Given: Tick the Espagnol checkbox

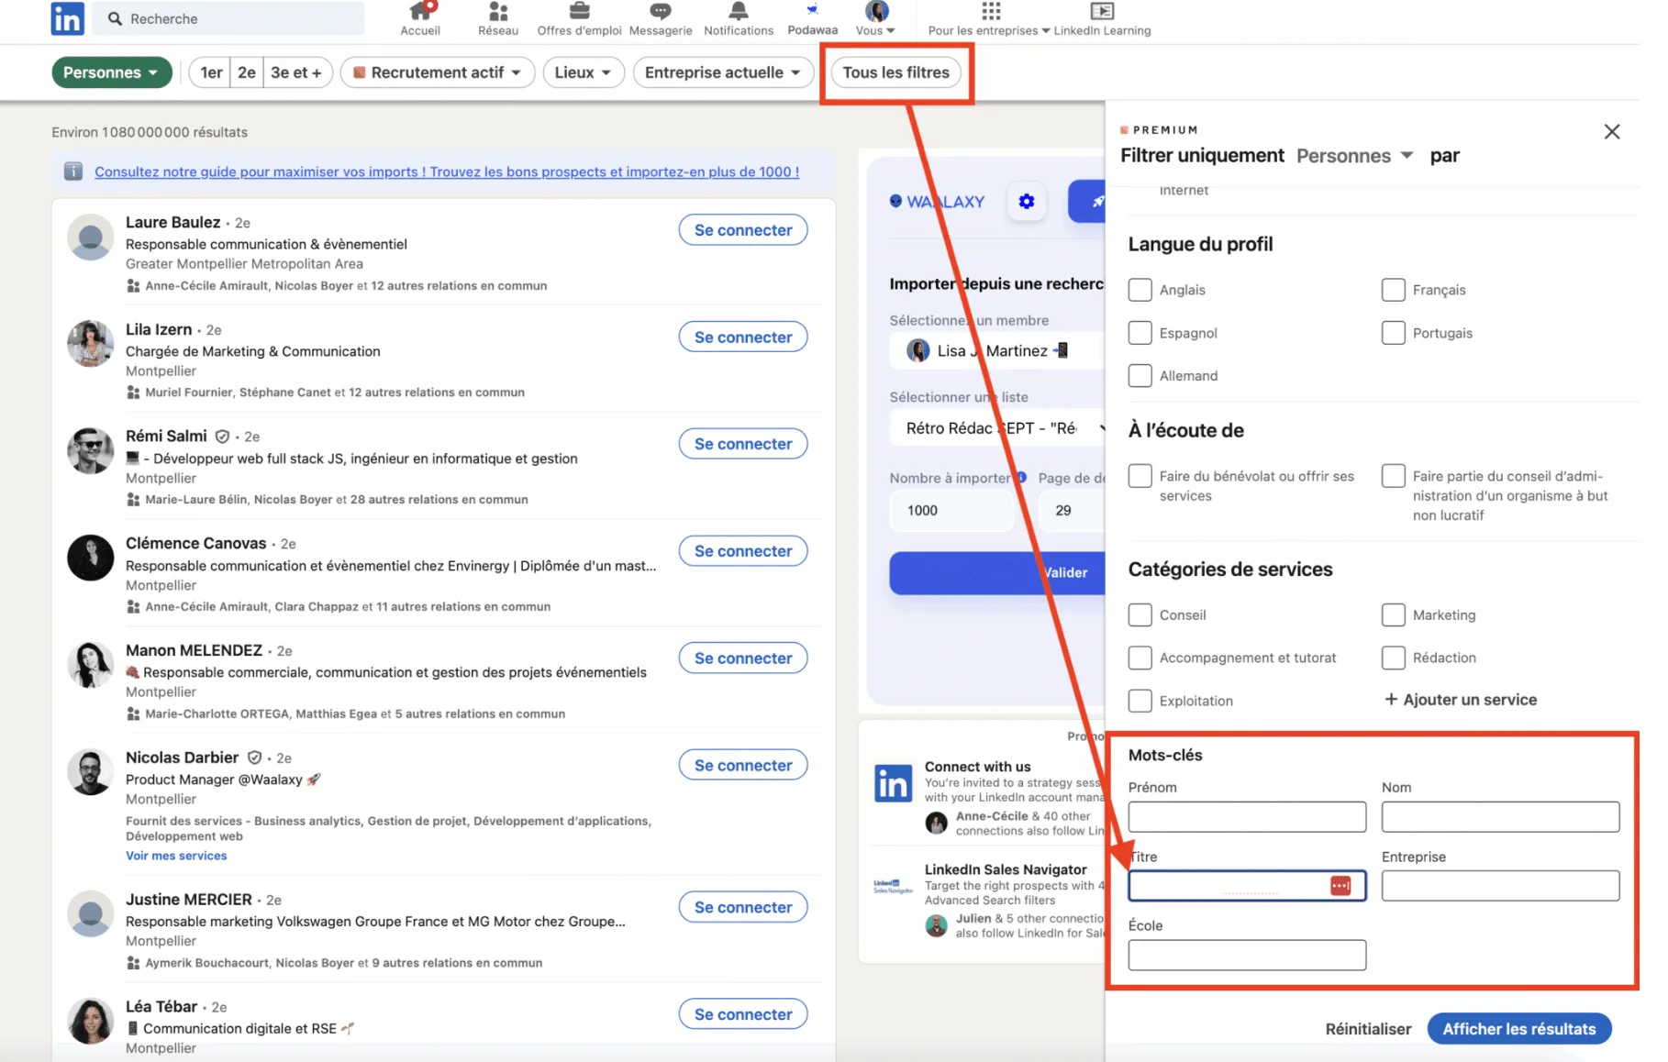Looking at the screenshot, I should [x=1140, y=333].
